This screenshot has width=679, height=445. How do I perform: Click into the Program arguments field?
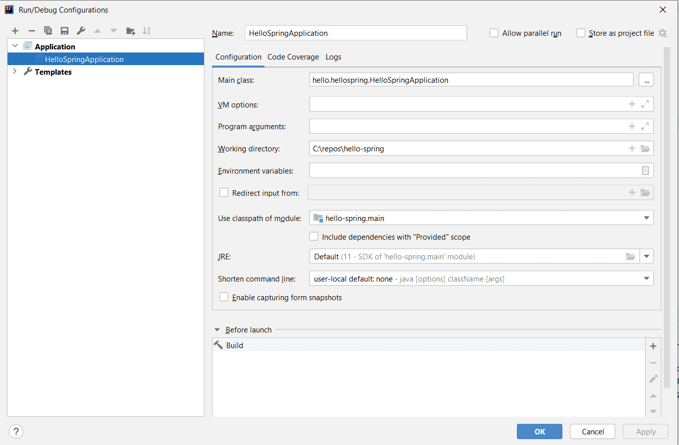click(464, 126)
